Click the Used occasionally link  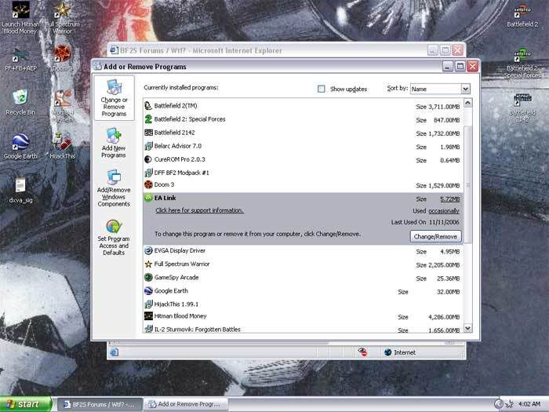[444, 211]
